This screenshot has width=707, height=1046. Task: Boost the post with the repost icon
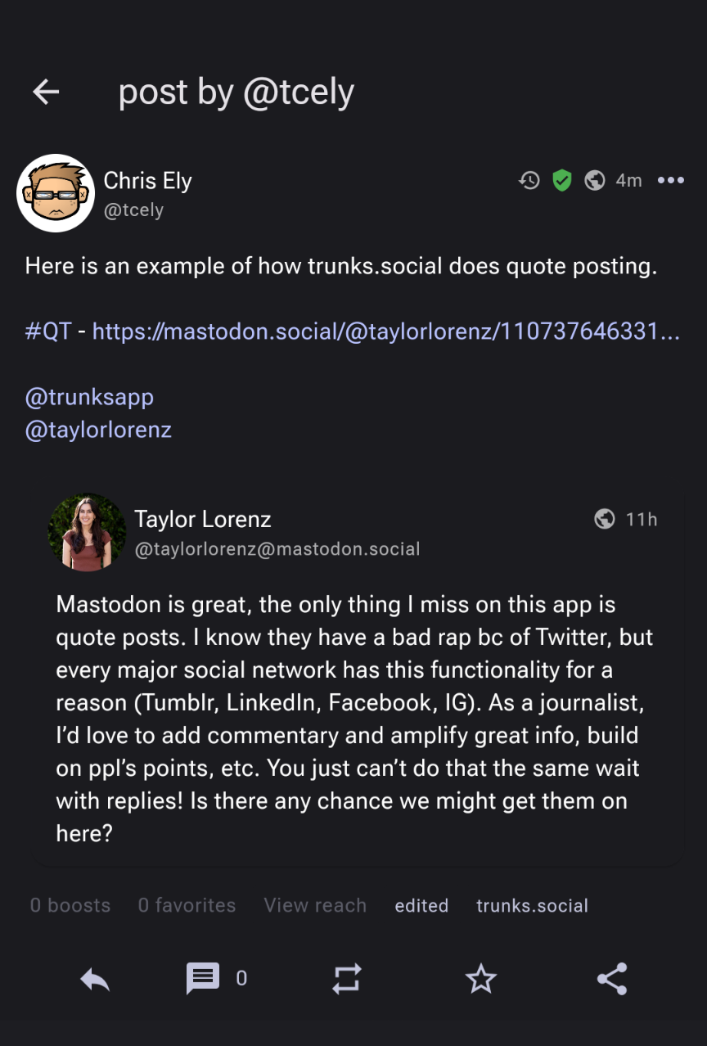(x=346, y=978)
